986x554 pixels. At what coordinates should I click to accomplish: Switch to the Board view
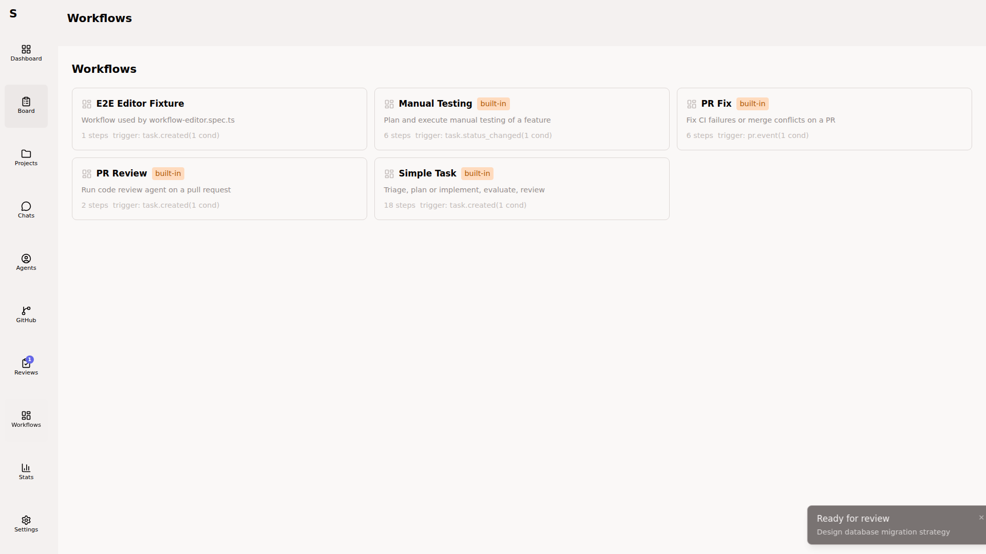coord(26,105)
